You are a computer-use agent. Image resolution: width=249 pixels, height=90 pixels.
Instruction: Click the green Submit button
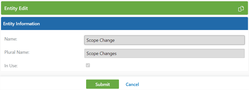point(103,84)
